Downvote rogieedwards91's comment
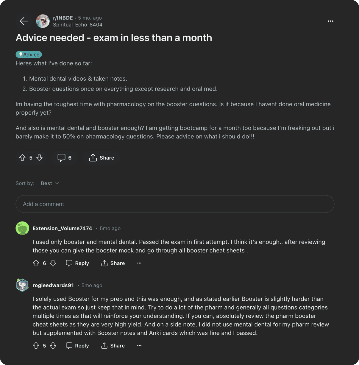359x365 pixels. click(x=53, y=346)
